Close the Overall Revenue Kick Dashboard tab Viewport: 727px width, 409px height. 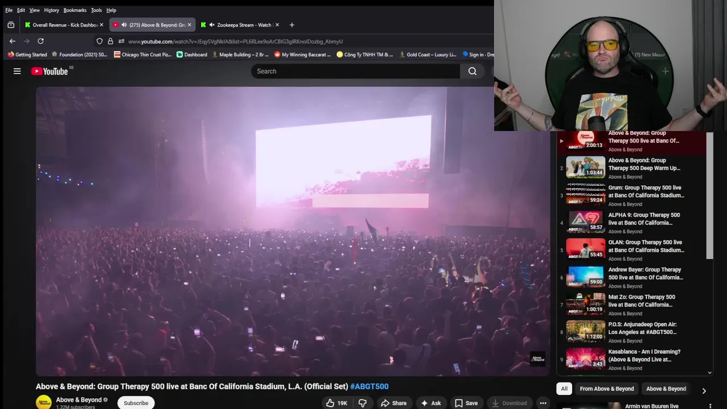[x=101, y=25]
